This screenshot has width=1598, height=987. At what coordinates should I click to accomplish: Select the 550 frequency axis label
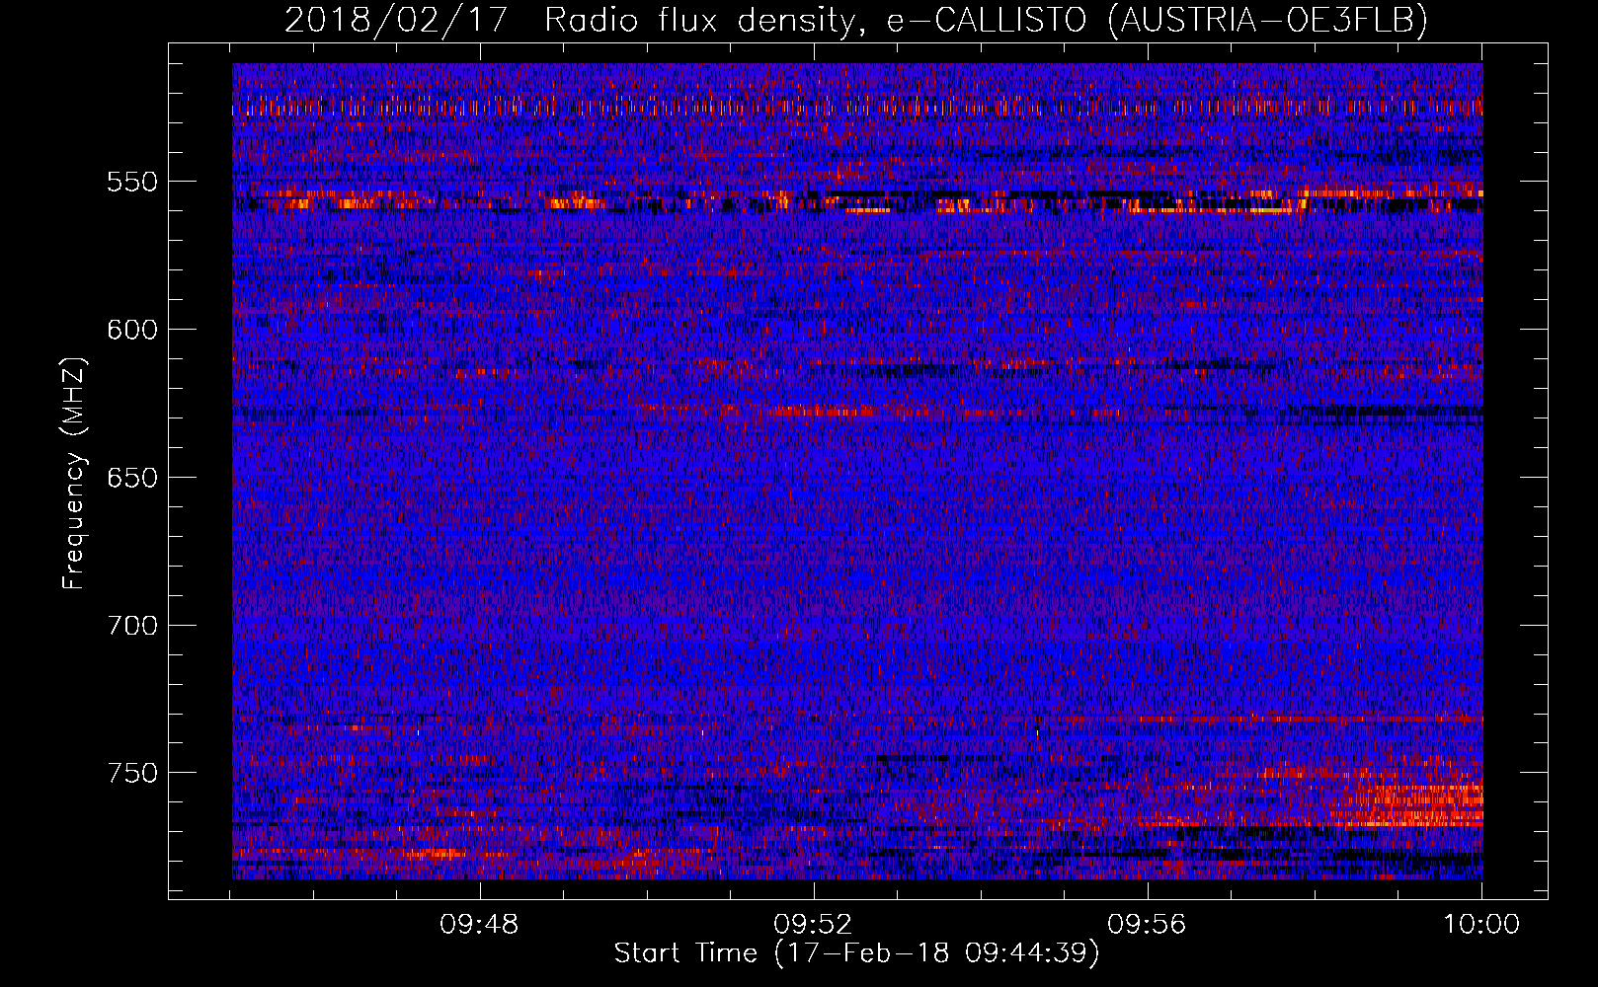[x=132, y=182]
